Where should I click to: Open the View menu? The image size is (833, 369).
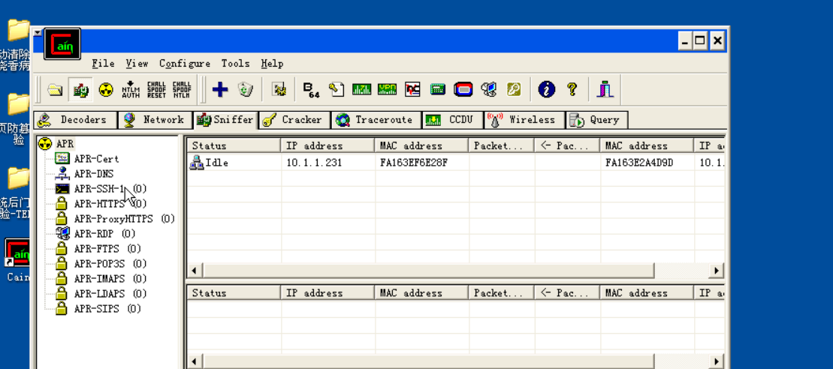coord(137,64)
